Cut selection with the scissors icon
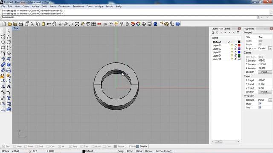Viewport: 273px width, 153px height. click(32, 24)
